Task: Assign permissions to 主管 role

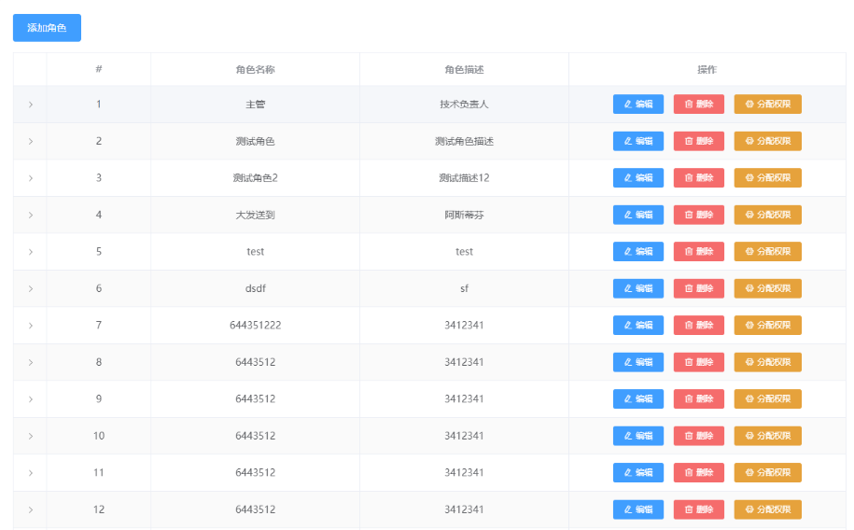Action: 767,105
